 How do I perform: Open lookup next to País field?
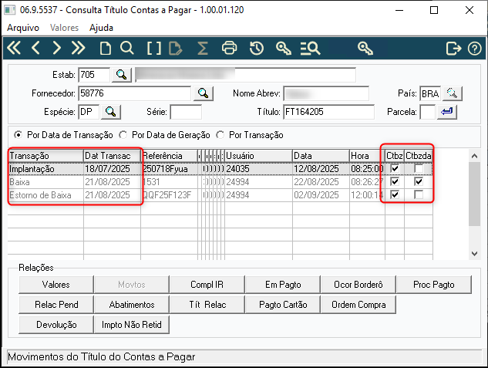pos(452,93)
